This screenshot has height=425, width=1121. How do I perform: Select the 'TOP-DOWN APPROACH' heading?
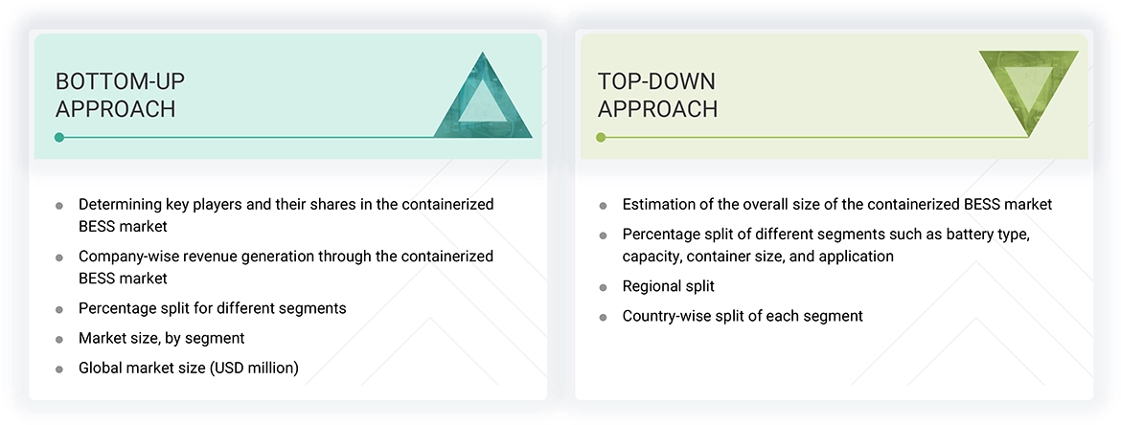(657, 95)
